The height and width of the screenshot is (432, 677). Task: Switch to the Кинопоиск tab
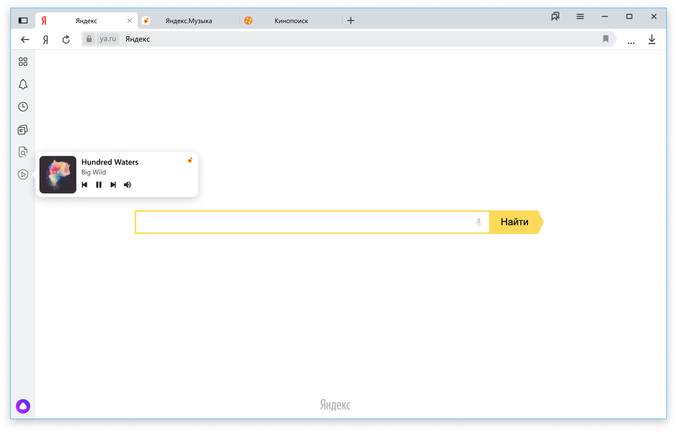pyautogui.click(x=291, y=21)
